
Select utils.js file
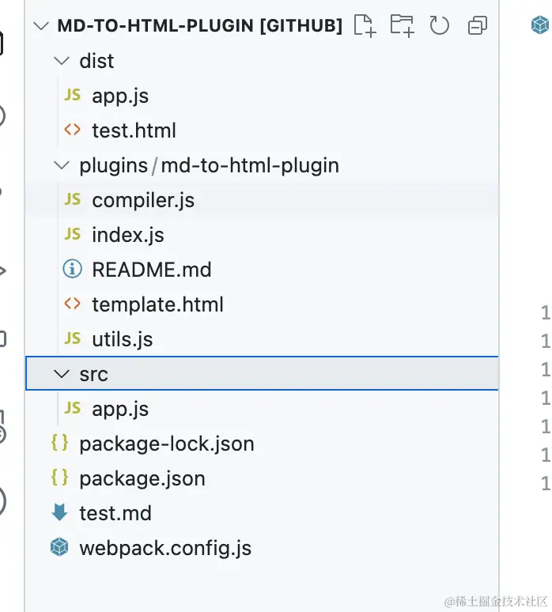click(122, 339)
